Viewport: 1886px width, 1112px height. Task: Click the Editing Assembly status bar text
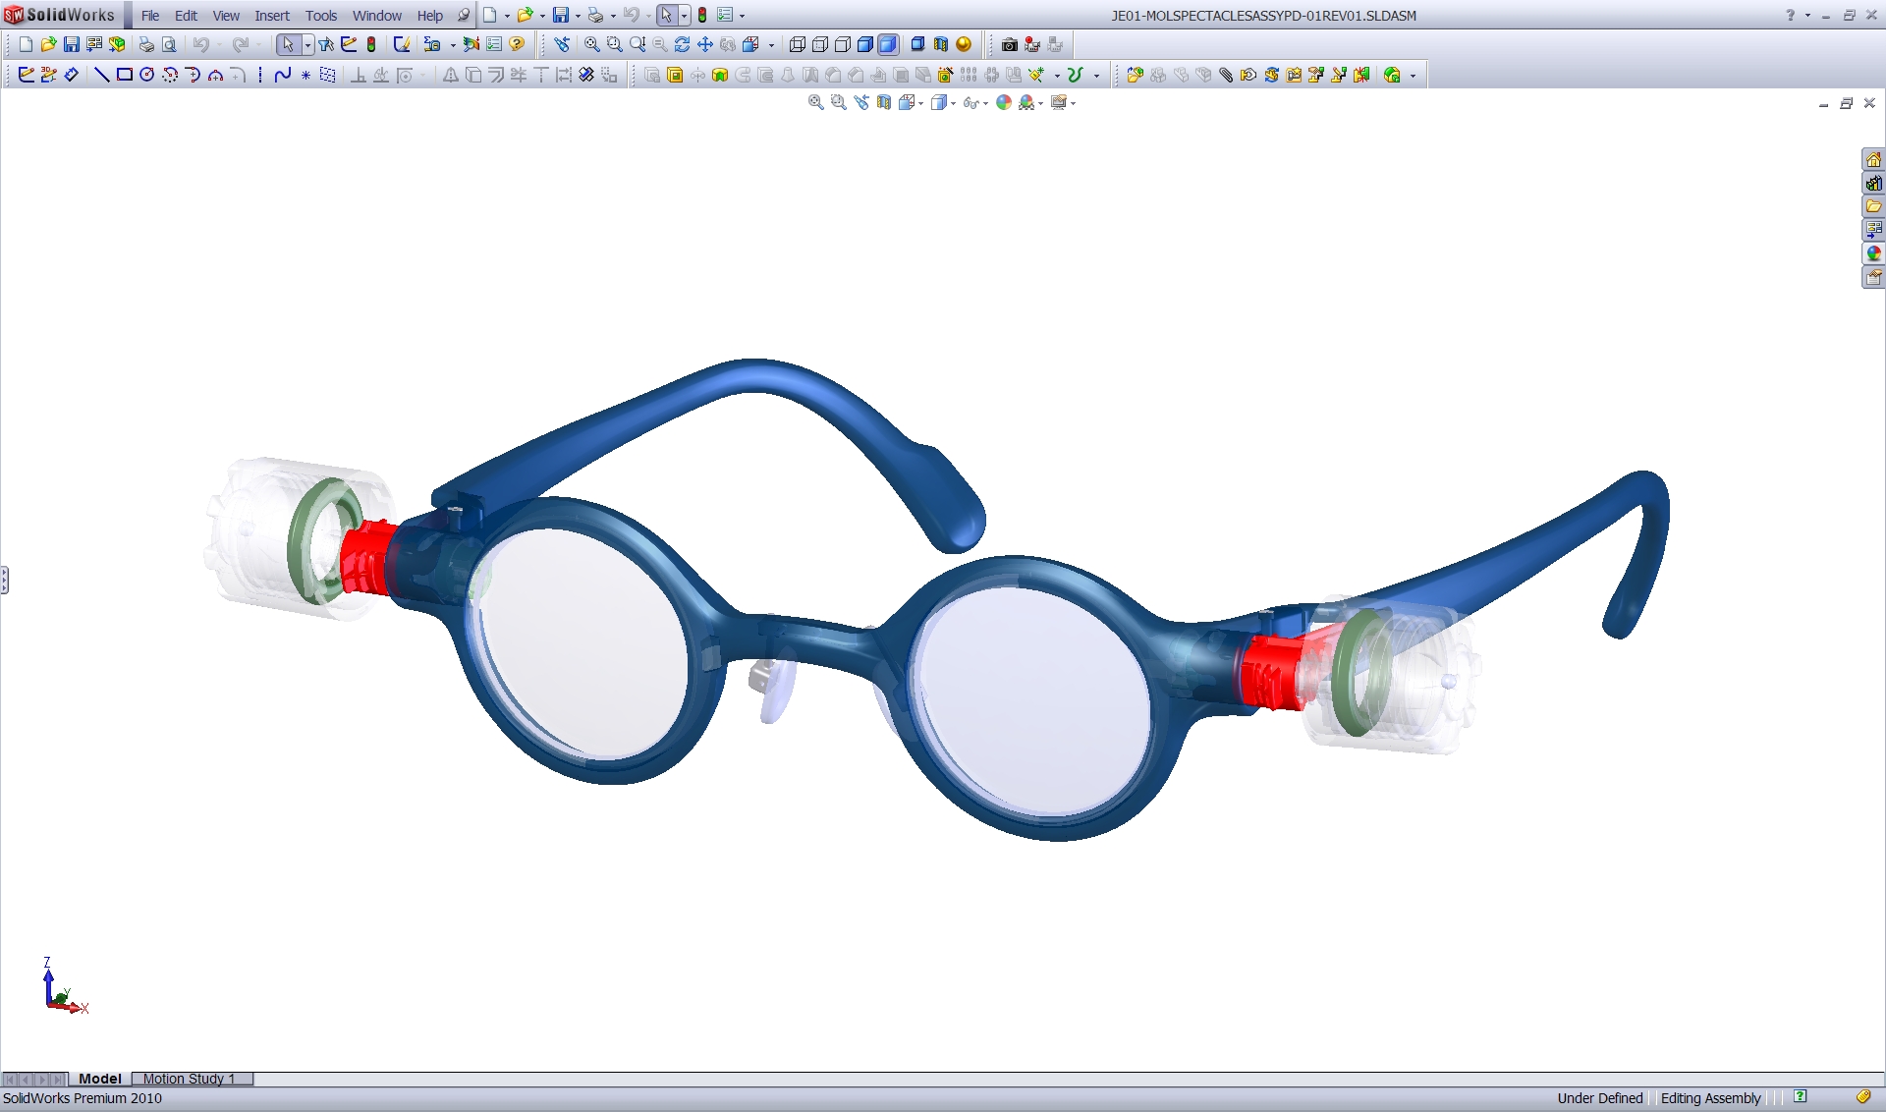click(1709, 1098)
